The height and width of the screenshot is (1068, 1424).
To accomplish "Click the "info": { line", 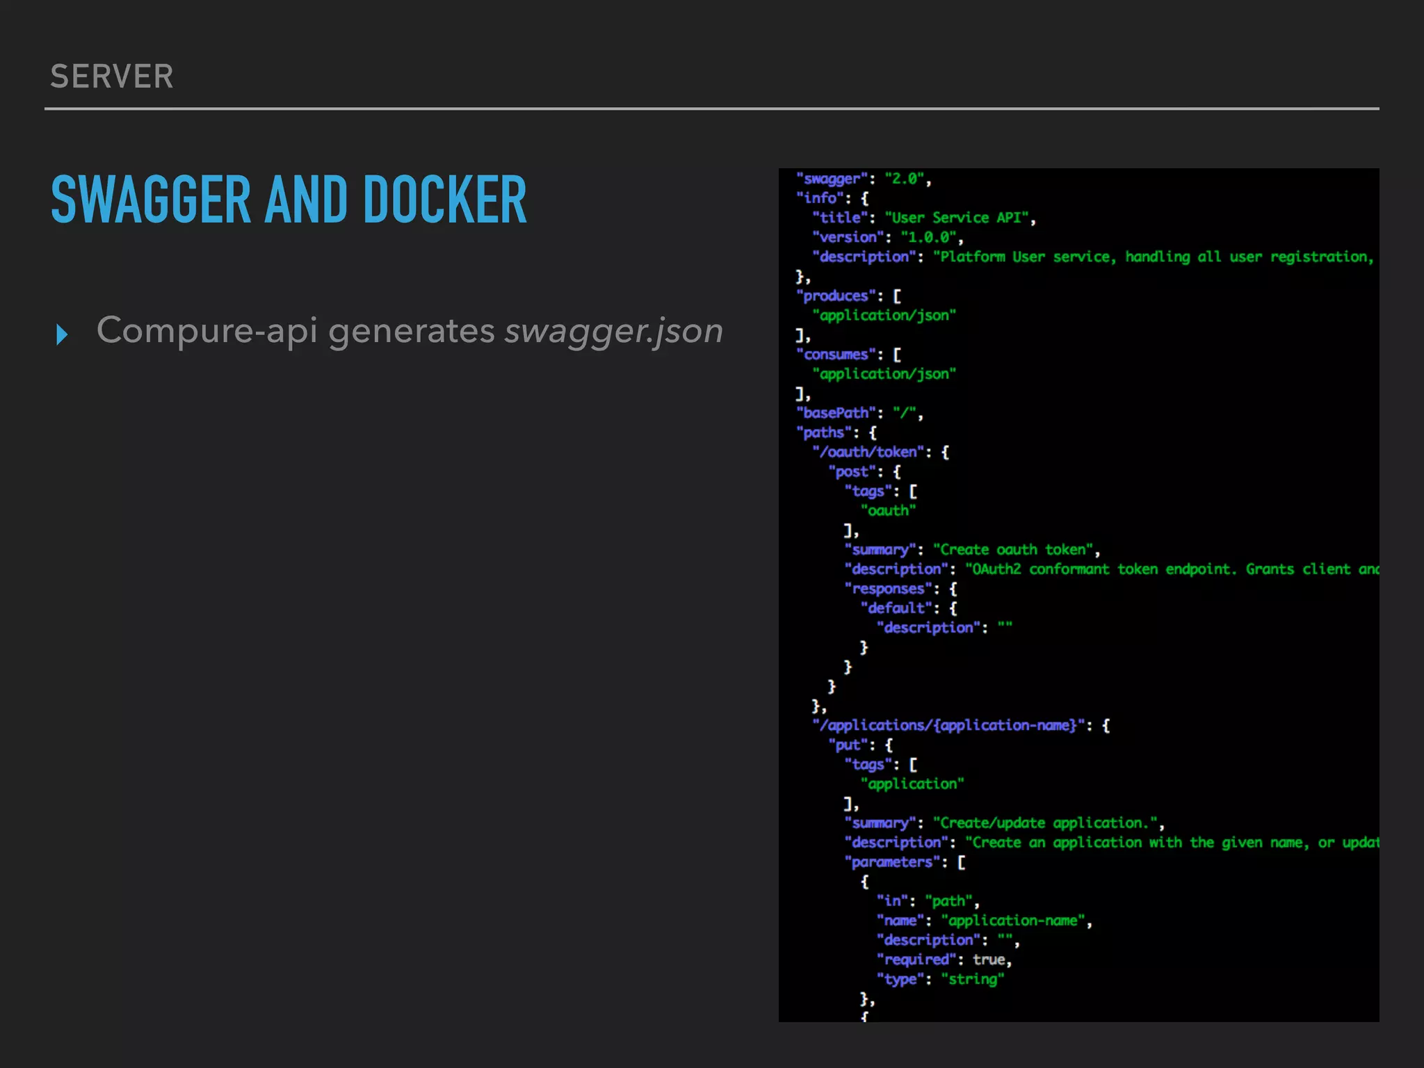I will (x=832, y=198).
